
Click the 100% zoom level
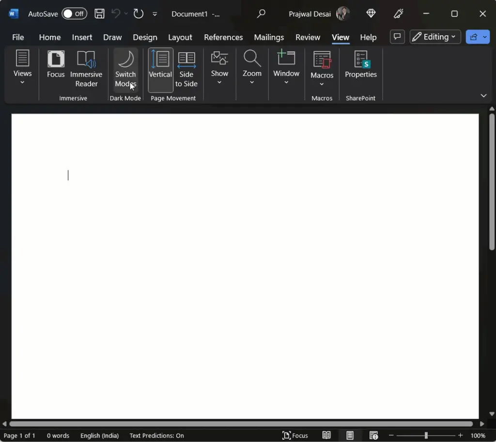pyautogui.click(x=478, y=435)
